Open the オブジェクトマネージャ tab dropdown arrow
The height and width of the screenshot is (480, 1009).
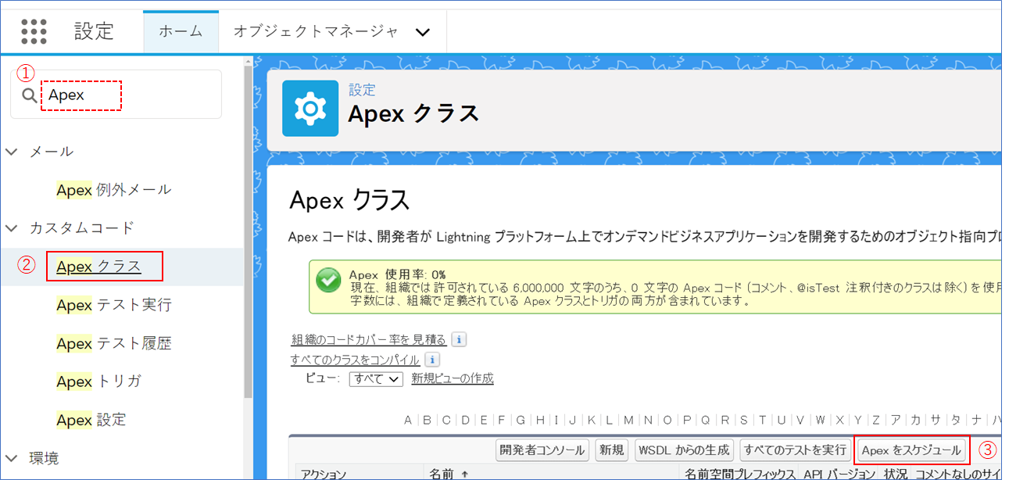423,32
